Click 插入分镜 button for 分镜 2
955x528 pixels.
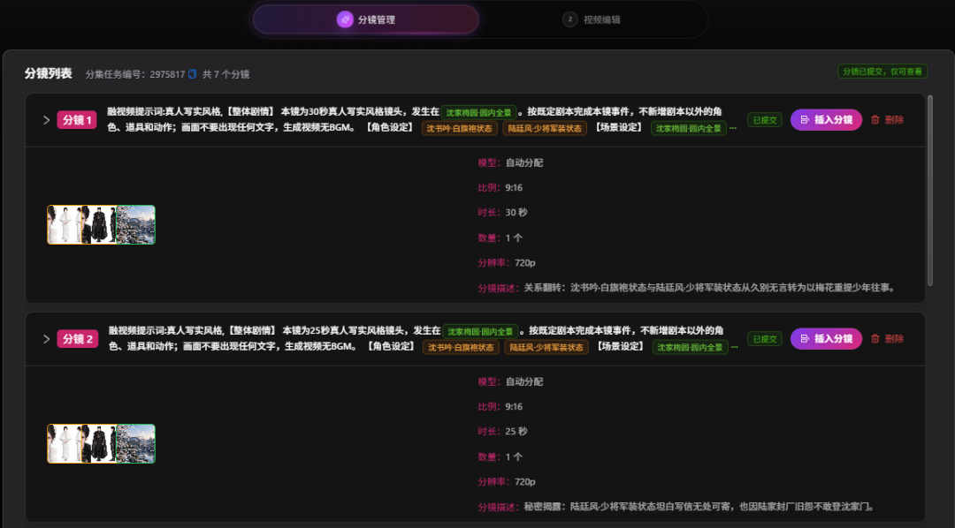(x=827, y=339)
